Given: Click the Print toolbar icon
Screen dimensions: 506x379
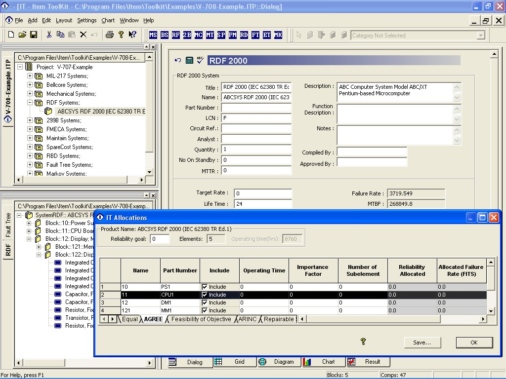Looking at the screenshot, I should coord(109,35).
